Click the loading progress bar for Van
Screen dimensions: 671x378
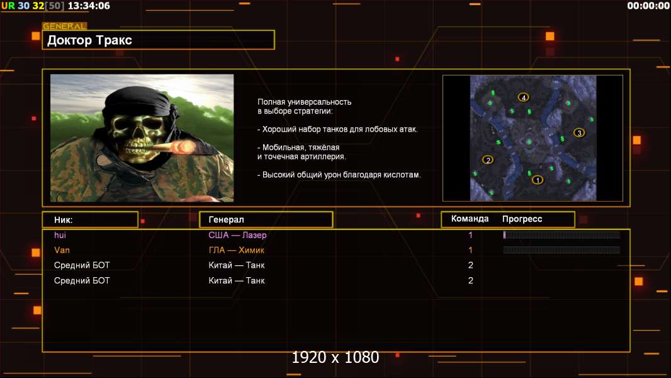point(561,250)
